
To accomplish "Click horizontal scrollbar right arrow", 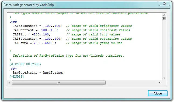I will point(159,82).
